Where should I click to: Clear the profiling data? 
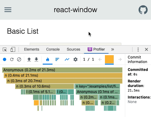[19, 59]
